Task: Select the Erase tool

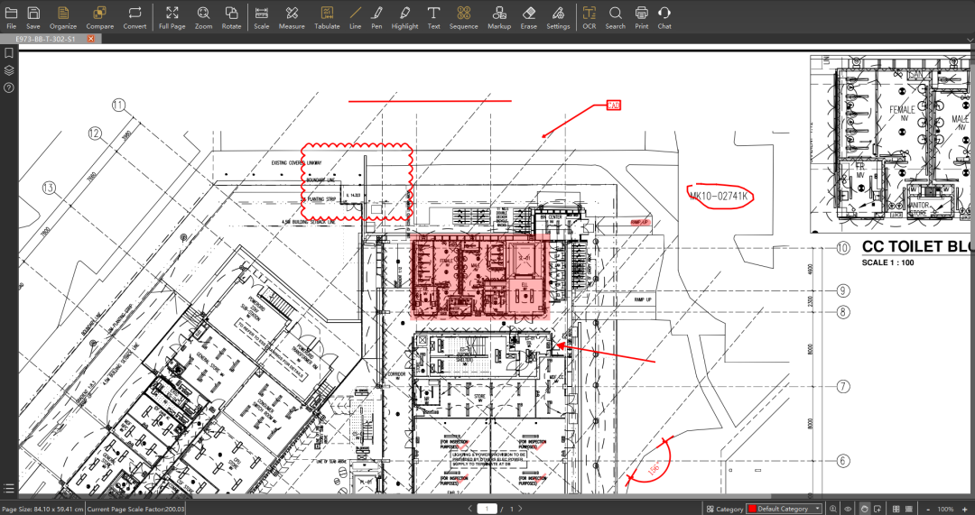Action: pos(529,17)
